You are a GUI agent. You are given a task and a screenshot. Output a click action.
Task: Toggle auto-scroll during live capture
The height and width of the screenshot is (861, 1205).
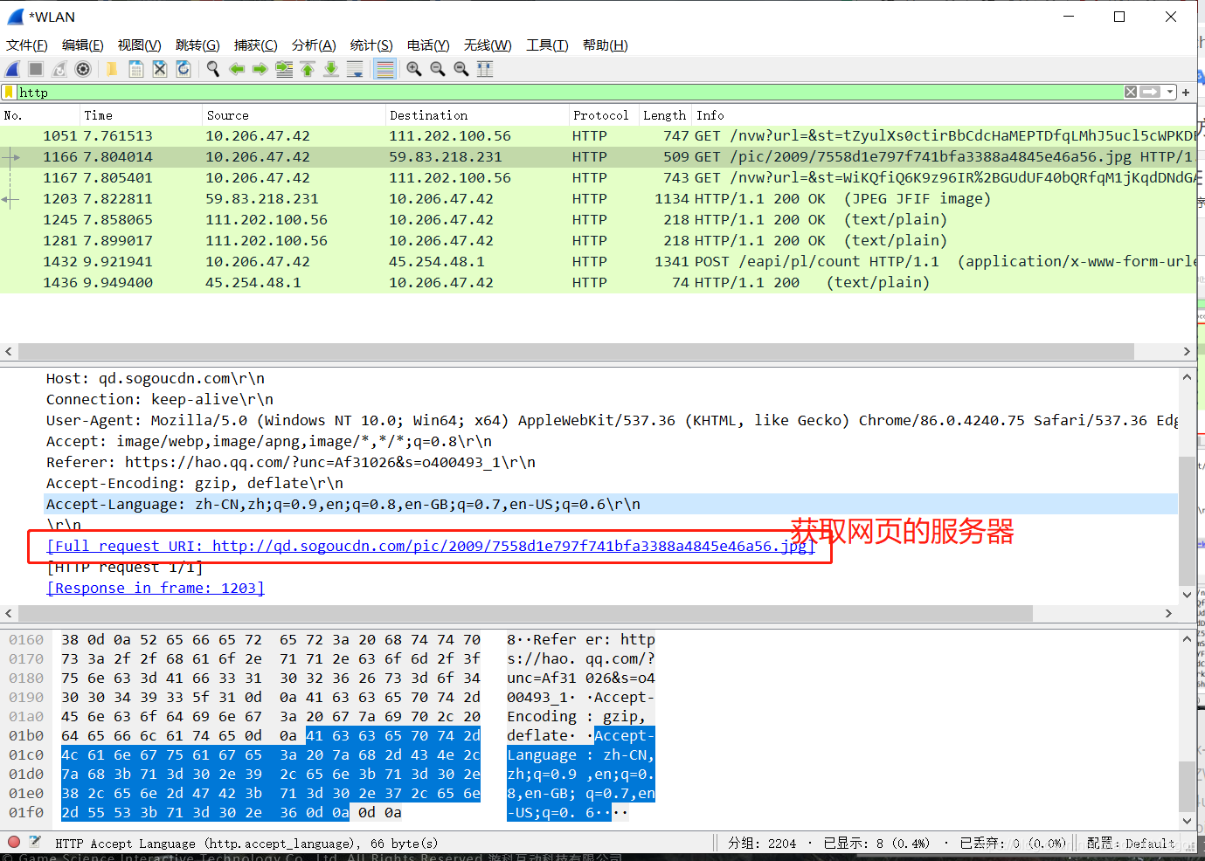355,69
